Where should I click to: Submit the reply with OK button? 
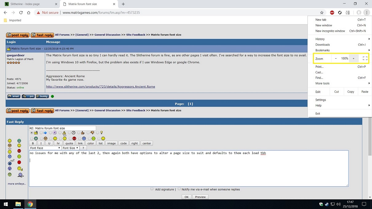tap(186, 197)
